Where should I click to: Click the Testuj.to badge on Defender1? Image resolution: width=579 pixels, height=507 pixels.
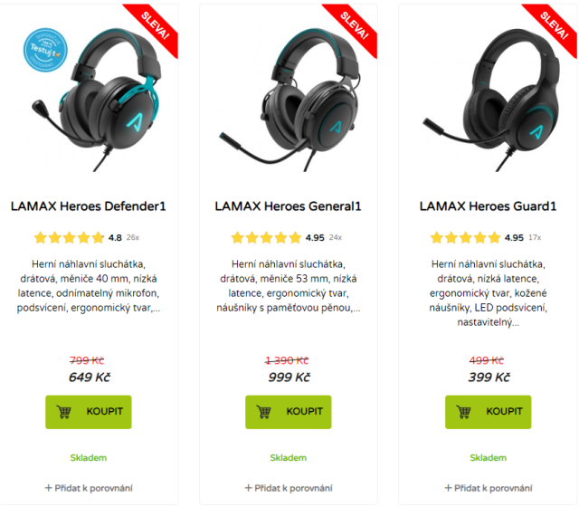coord(45,50)
